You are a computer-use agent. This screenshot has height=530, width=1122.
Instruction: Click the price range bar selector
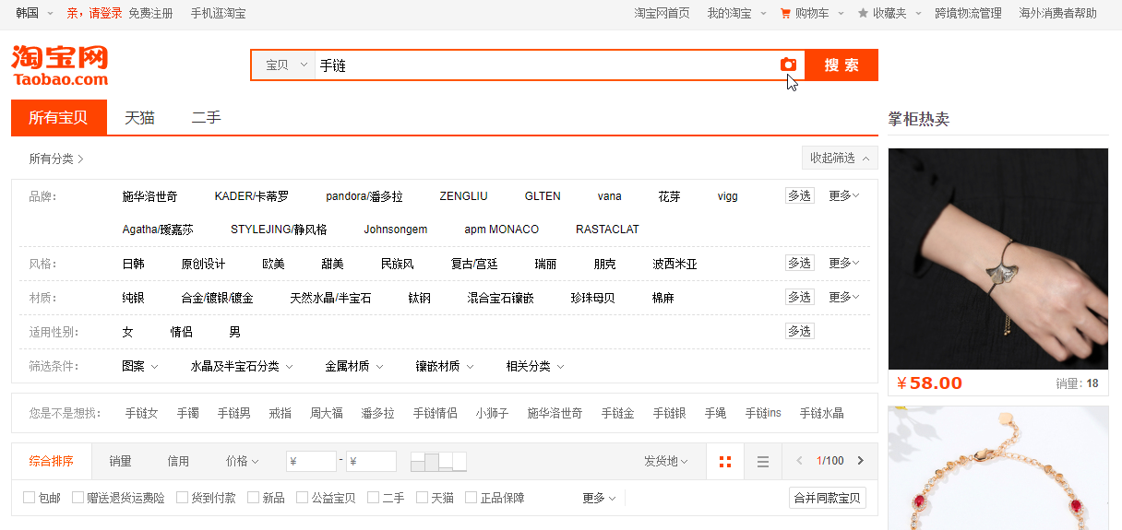coord(438,461)
